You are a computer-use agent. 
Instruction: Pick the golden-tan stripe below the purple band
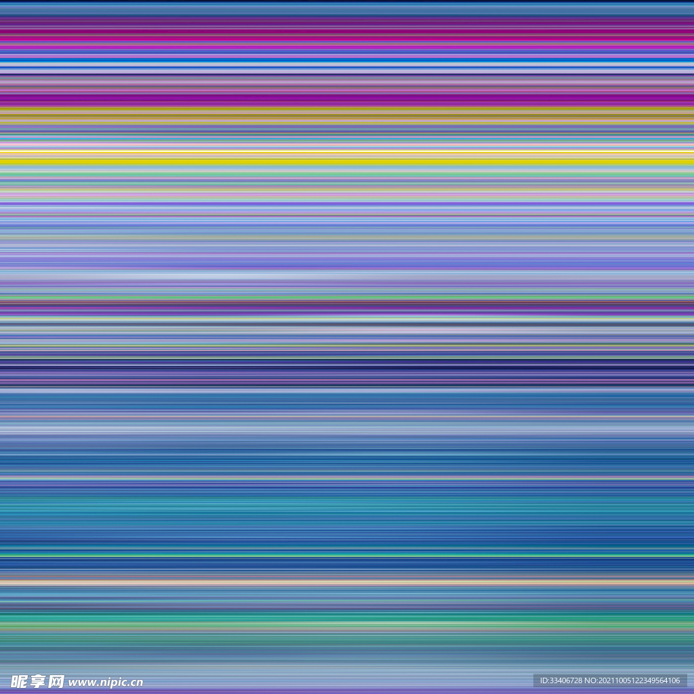(347, 118)
